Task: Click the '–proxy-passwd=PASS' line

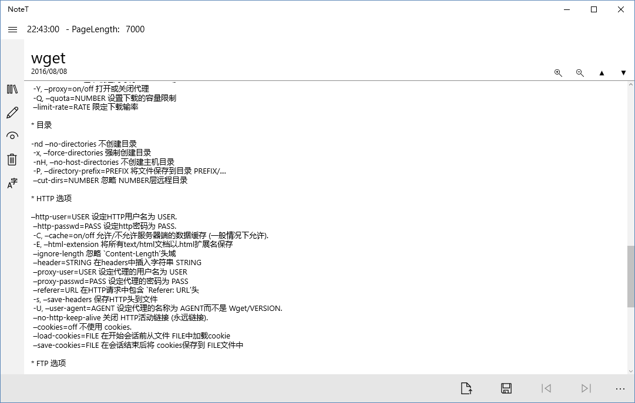Action: 110,281
